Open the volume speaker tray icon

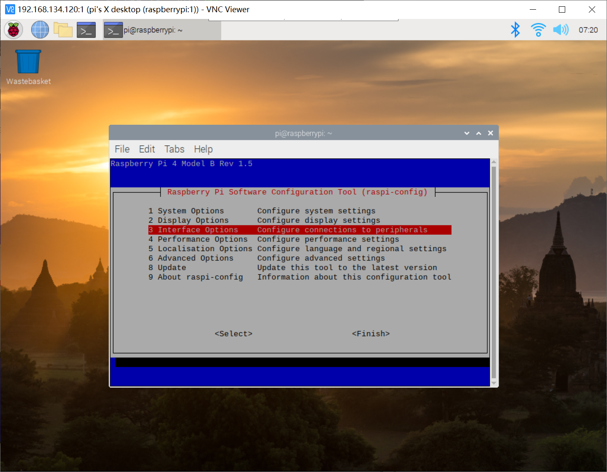coord(561,30)
